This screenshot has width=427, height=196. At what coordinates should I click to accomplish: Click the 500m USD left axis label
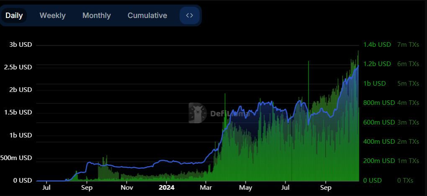point(16,158)
